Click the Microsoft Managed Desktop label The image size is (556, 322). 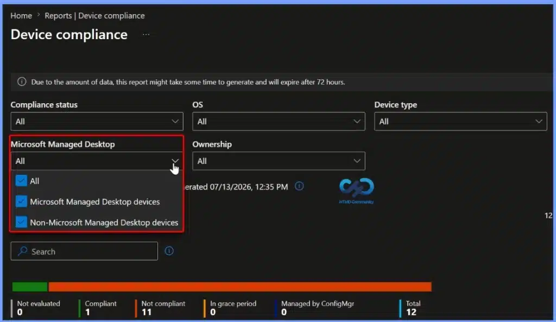point(63,144)
